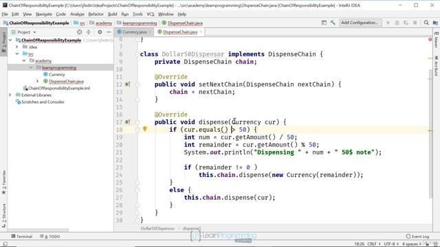Select Scratches and Consoles item

43,102
